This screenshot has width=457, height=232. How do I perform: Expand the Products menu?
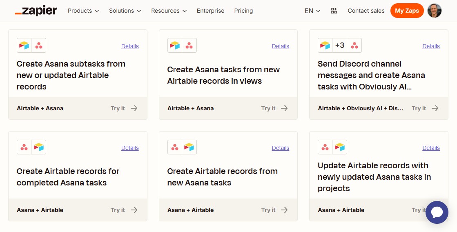pyautogui.click(x=83, y=11)
